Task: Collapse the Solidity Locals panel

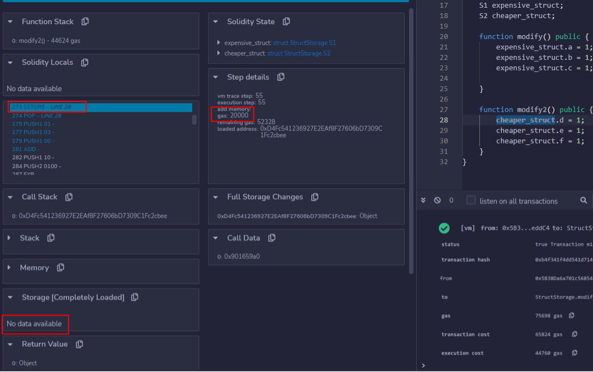Action: coord(10,63)
